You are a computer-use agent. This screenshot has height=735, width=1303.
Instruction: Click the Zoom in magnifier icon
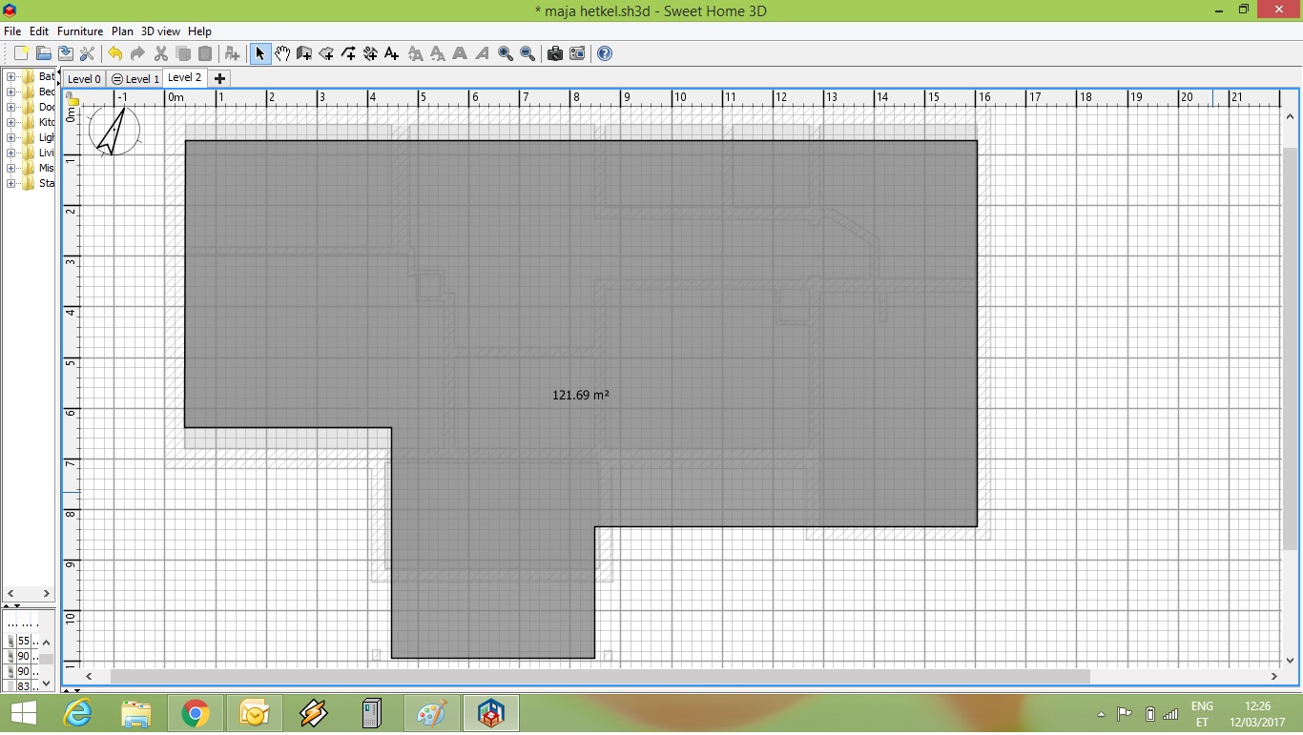click(506, 54)
